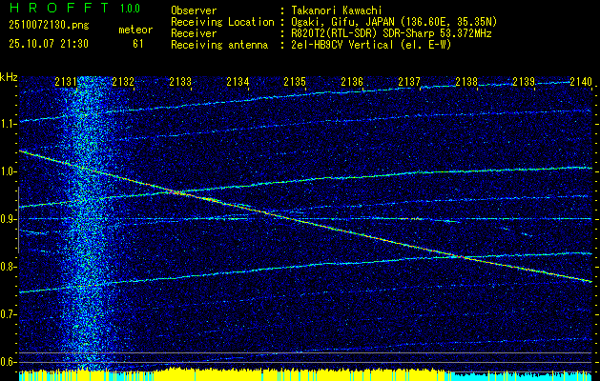Click the 0.8 kHz axis label
600x381 pixels.
9,267
